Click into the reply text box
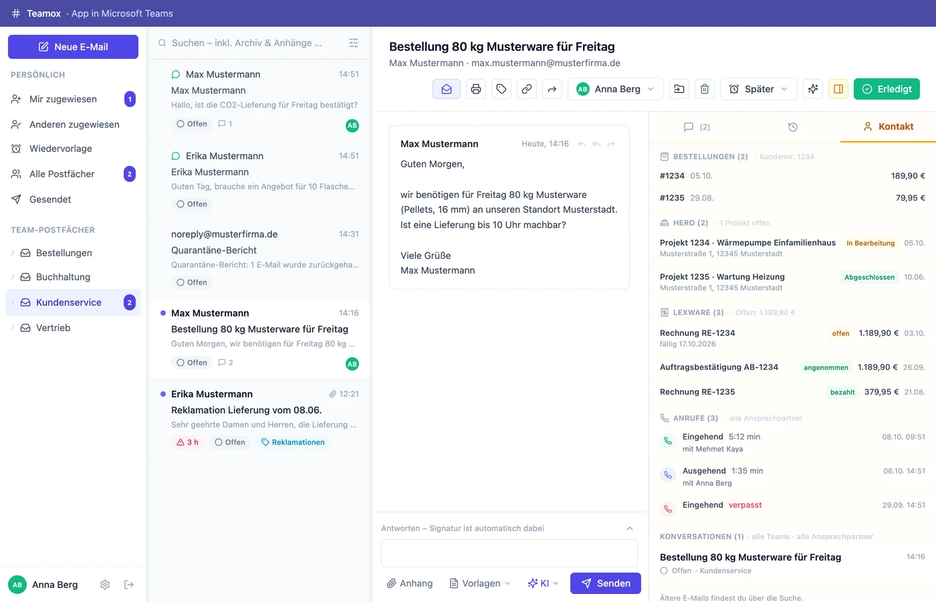Image resolution: width=936 pixels, height=602 pixels. [509, 553]
